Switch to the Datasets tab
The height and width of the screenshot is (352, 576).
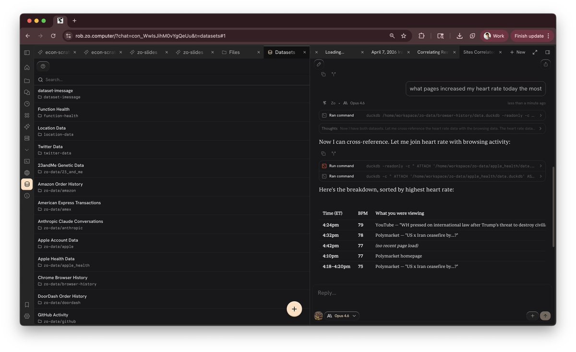(x=285, y=52)
